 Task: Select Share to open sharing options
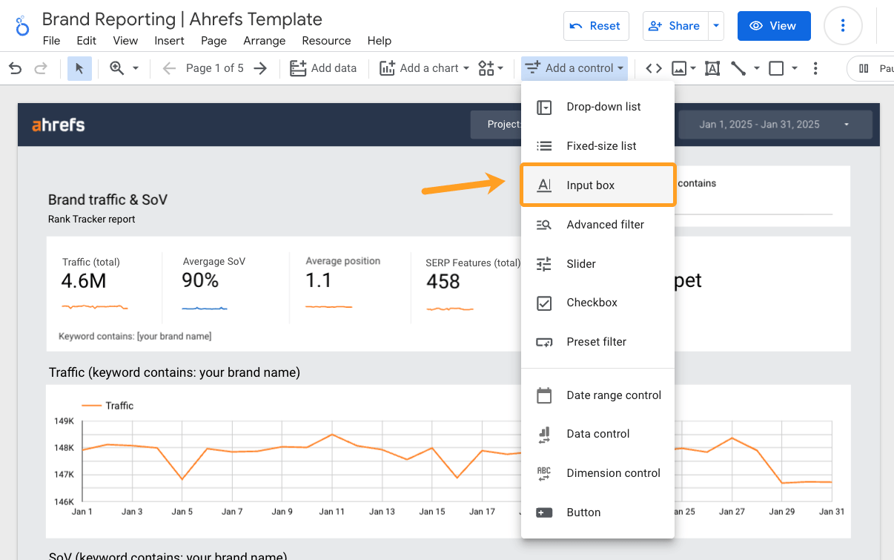[x=675, y=25]
